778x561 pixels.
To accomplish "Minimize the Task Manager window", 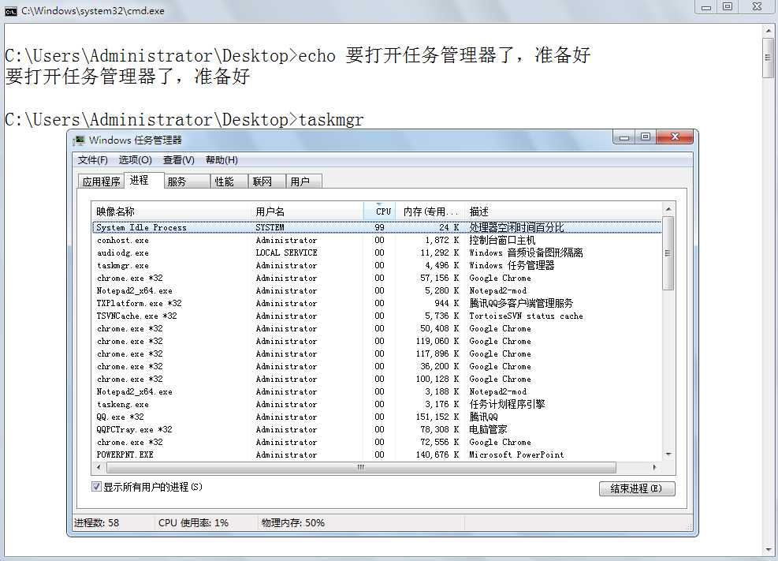I will pyautogui.click(x=624, y=137).
